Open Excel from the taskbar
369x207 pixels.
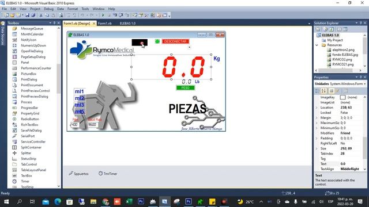pos(129,201)
